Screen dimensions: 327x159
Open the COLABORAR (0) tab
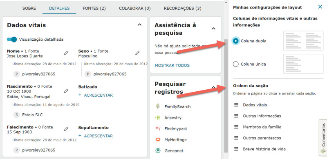[x=135, y=9]
